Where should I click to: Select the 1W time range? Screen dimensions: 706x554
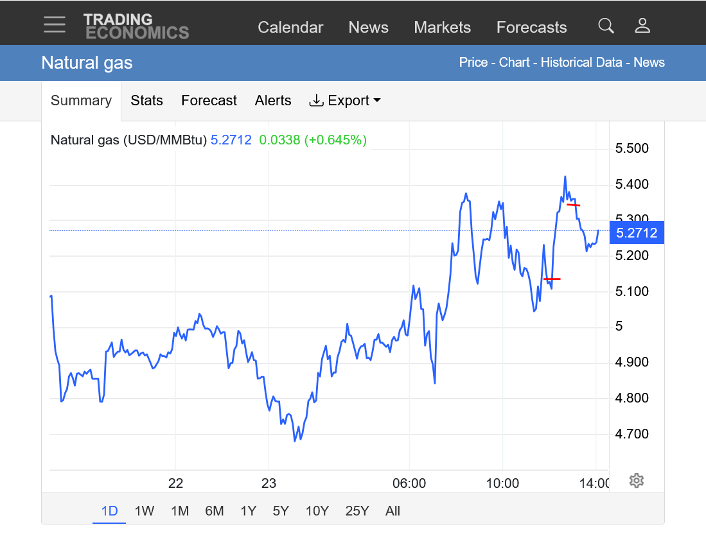click(145, 511)
